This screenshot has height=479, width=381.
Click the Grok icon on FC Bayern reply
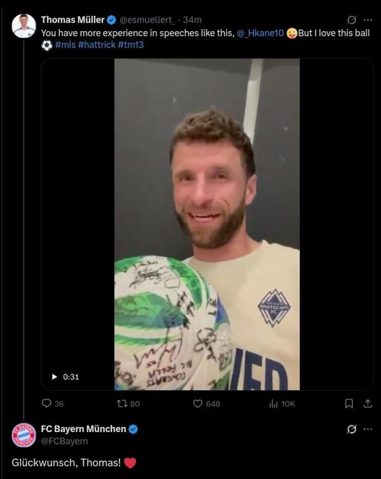[352, 430]
